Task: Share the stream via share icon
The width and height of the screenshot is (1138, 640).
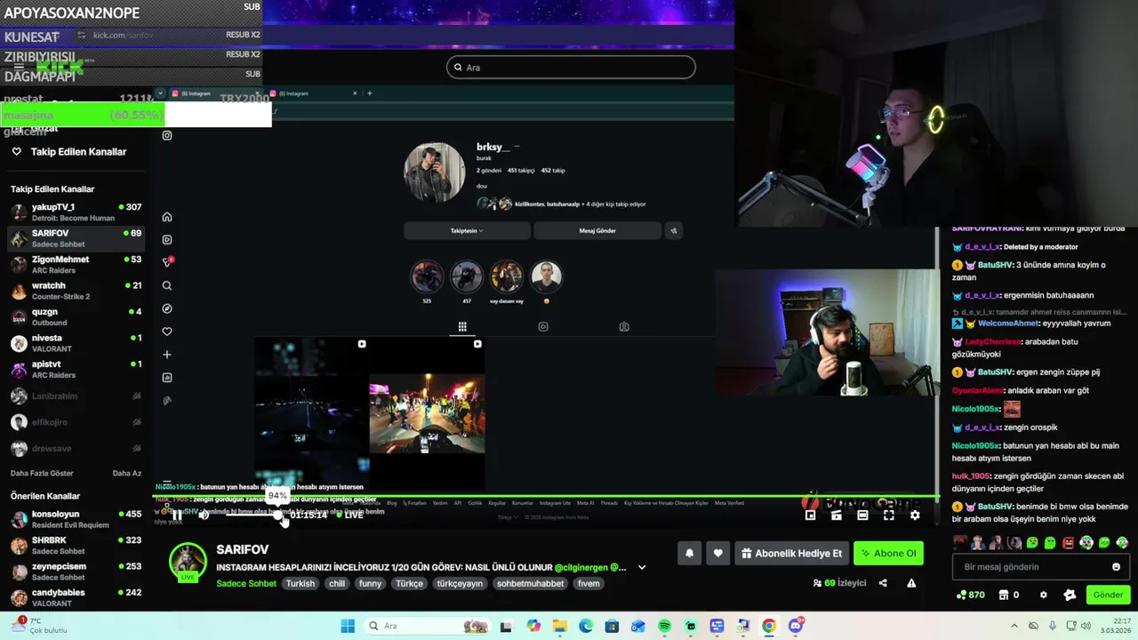Action: point(883,583)
